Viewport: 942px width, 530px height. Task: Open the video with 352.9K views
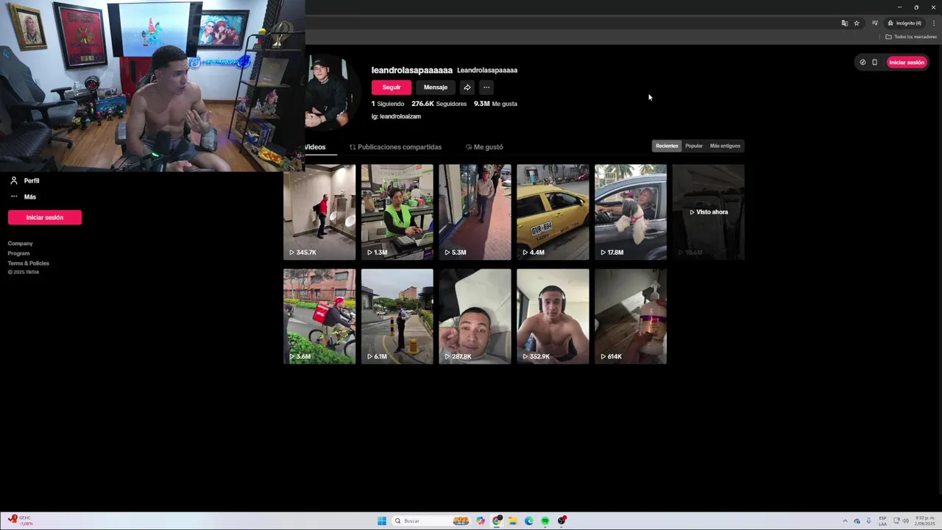point(553,317)
